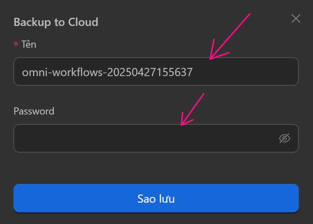The image size is (313, 224).
Task: Toggle password visibility with the eye icon
Action: click(x=284, y=138)
